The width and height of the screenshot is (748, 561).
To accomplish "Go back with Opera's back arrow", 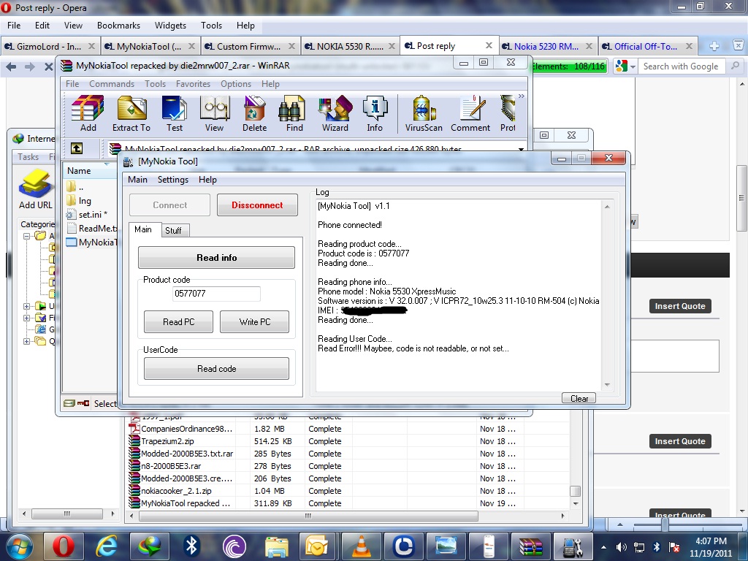I will point(11,66).
